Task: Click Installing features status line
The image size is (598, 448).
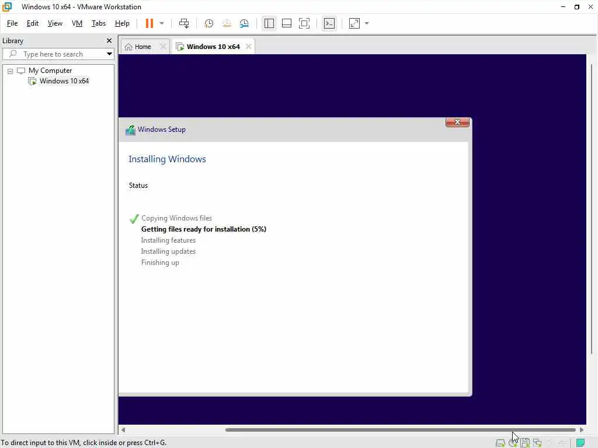Action: click(x=168, y=240)
